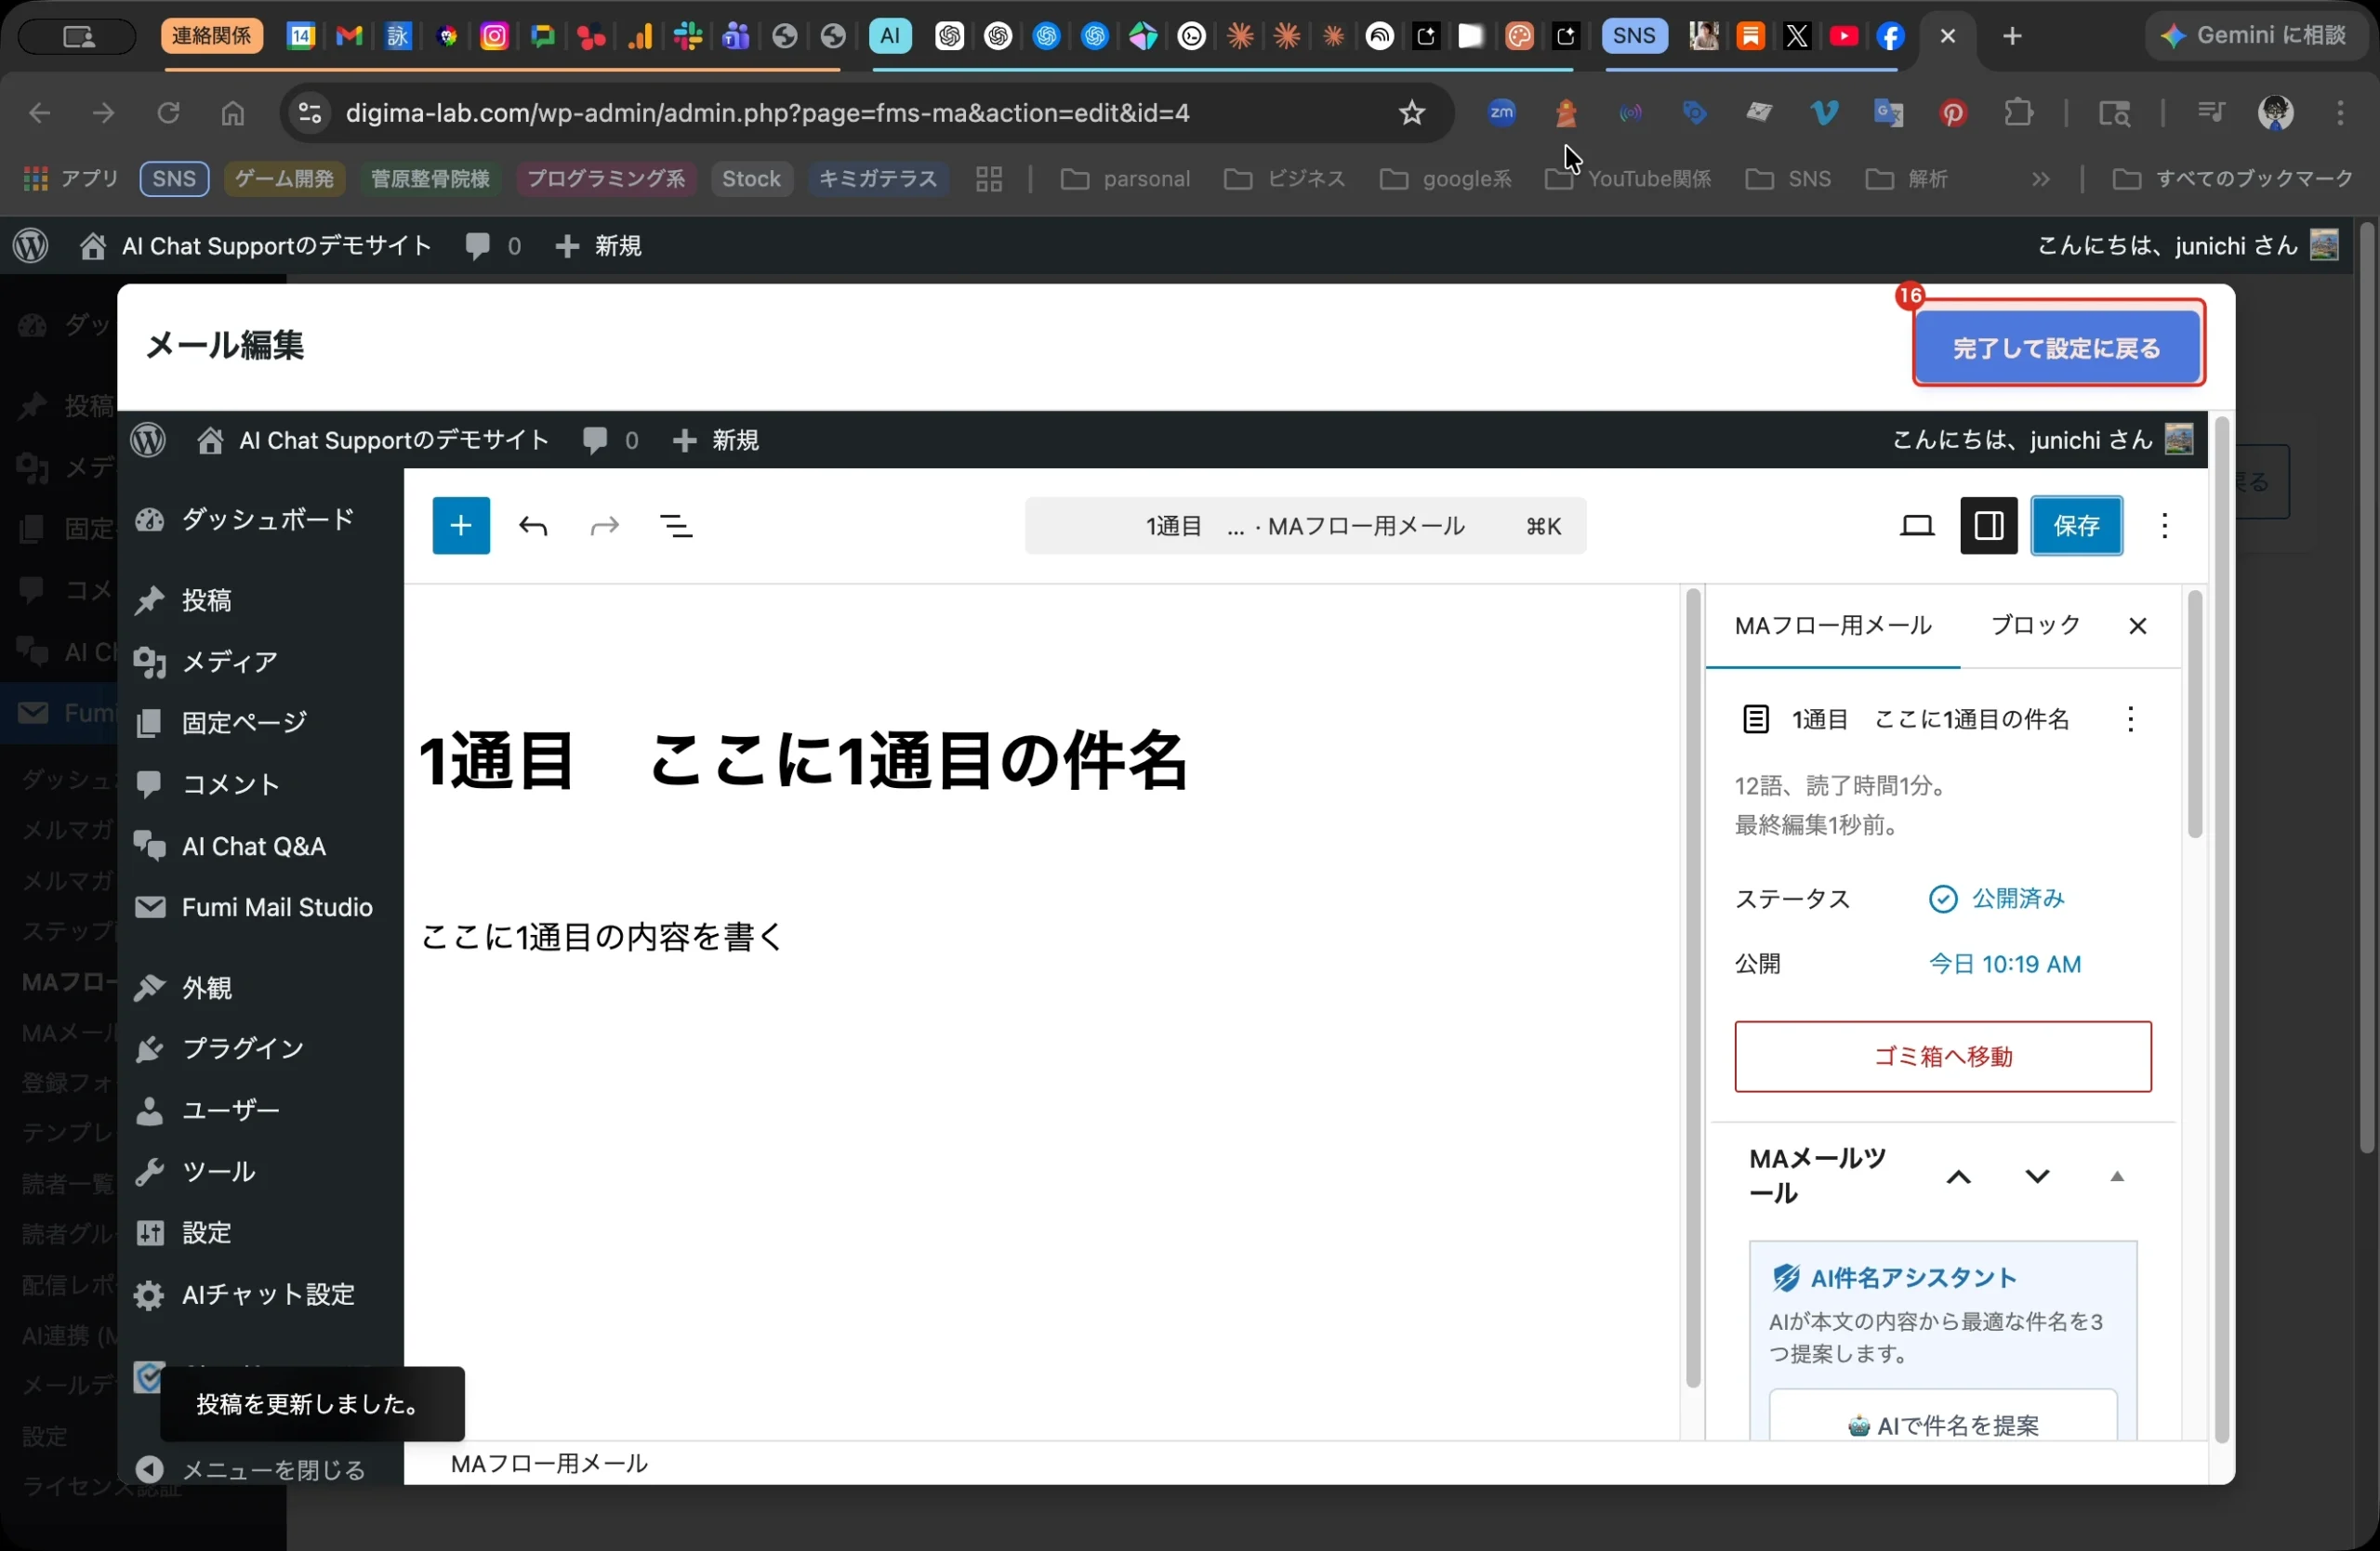The image size is (2380, 1551).
Task: Bookmark page with the star icon
Action: pos(1411,113)
